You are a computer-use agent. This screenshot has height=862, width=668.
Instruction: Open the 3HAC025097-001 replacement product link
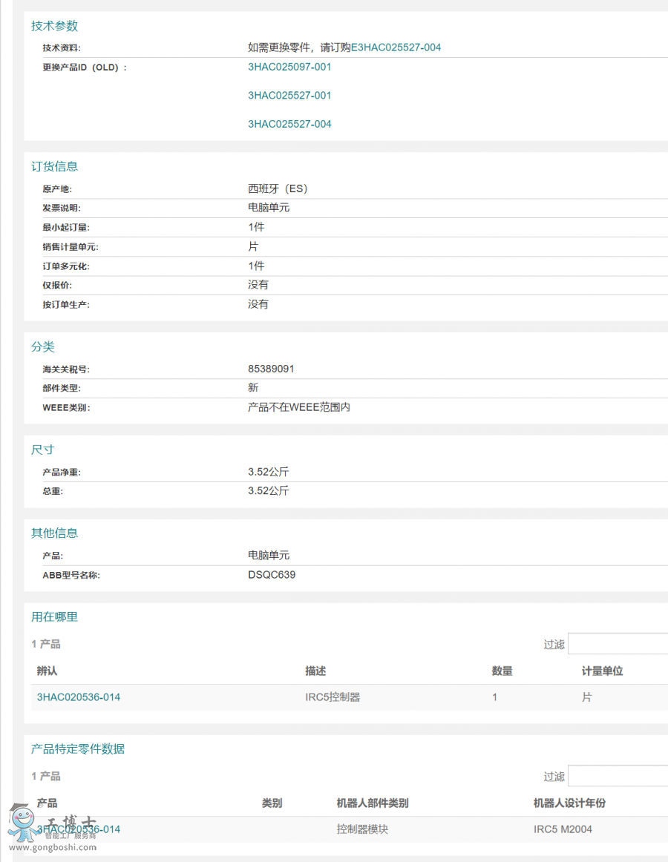tap(289, 67)
